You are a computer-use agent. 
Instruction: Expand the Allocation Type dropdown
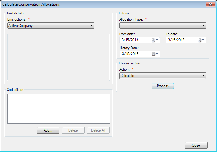(163, 26)
